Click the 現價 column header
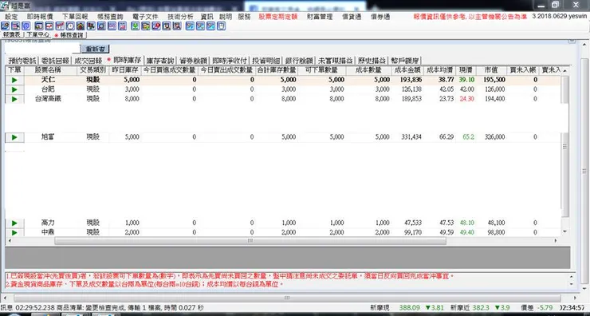 pos(466,70)
